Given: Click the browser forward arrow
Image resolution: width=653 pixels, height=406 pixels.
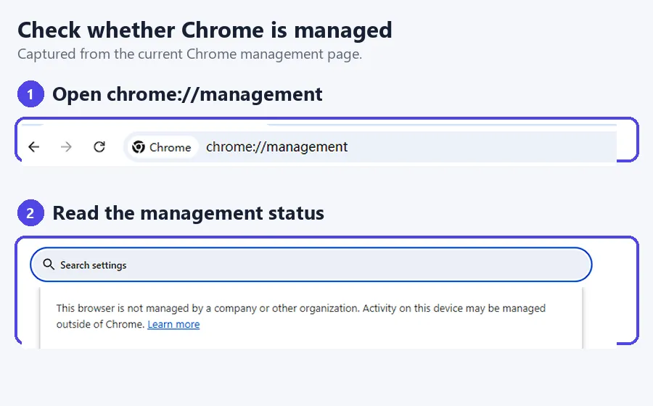Looking at the screenshot, I should click(x=66, y=147).
